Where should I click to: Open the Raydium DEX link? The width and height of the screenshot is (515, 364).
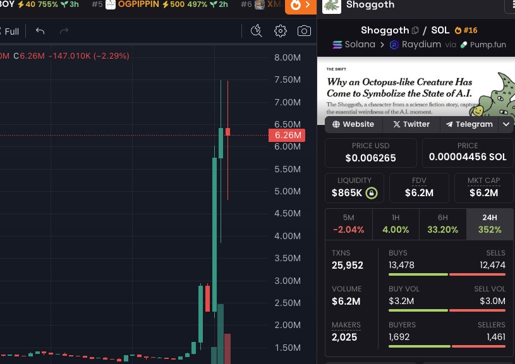pos(415,44)
